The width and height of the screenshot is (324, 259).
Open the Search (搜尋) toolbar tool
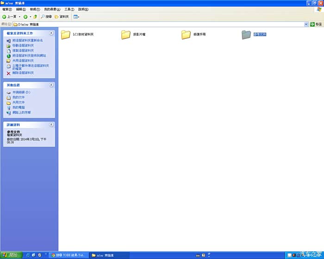click(x=46, y=17)
